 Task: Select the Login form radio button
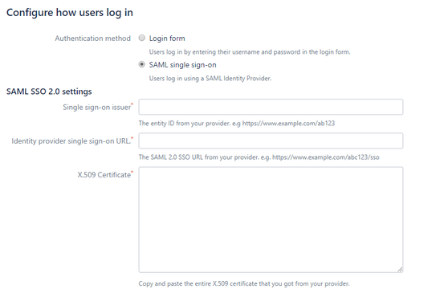[141, 38]
